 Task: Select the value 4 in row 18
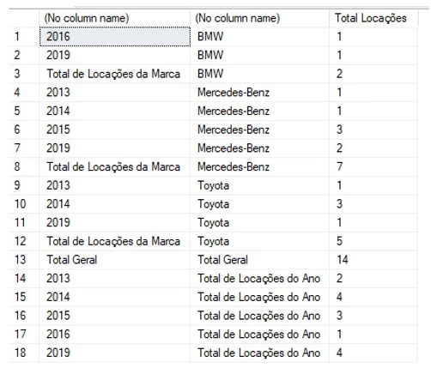point(373,353)
